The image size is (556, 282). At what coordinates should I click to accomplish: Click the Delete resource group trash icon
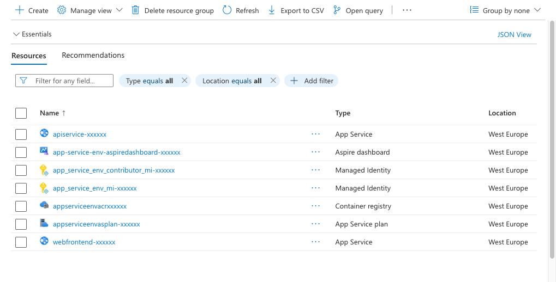coord(136,10)
